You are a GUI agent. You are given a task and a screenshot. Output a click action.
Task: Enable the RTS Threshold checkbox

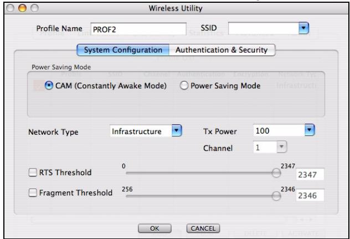[33, 172]
